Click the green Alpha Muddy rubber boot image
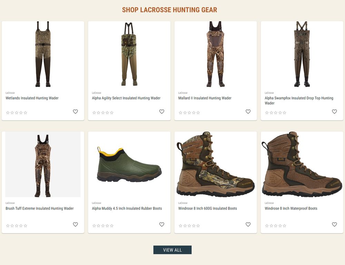Screen dimensions: 345x265 [129, 166]
